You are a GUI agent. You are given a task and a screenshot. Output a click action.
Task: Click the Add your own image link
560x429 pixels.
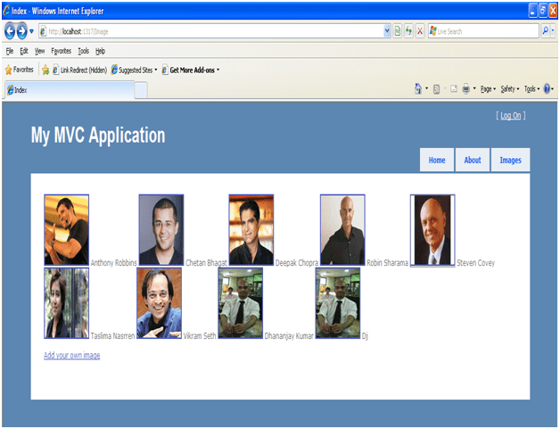[x=71, y=356]
